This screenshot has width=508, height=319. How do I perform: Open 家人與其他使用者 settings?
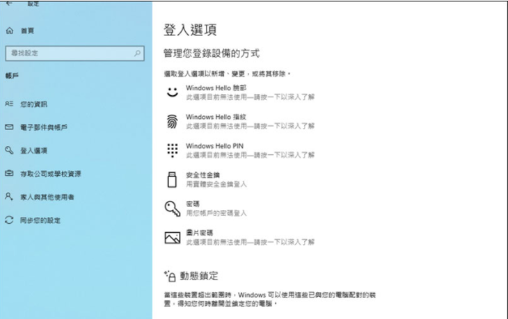47,197
